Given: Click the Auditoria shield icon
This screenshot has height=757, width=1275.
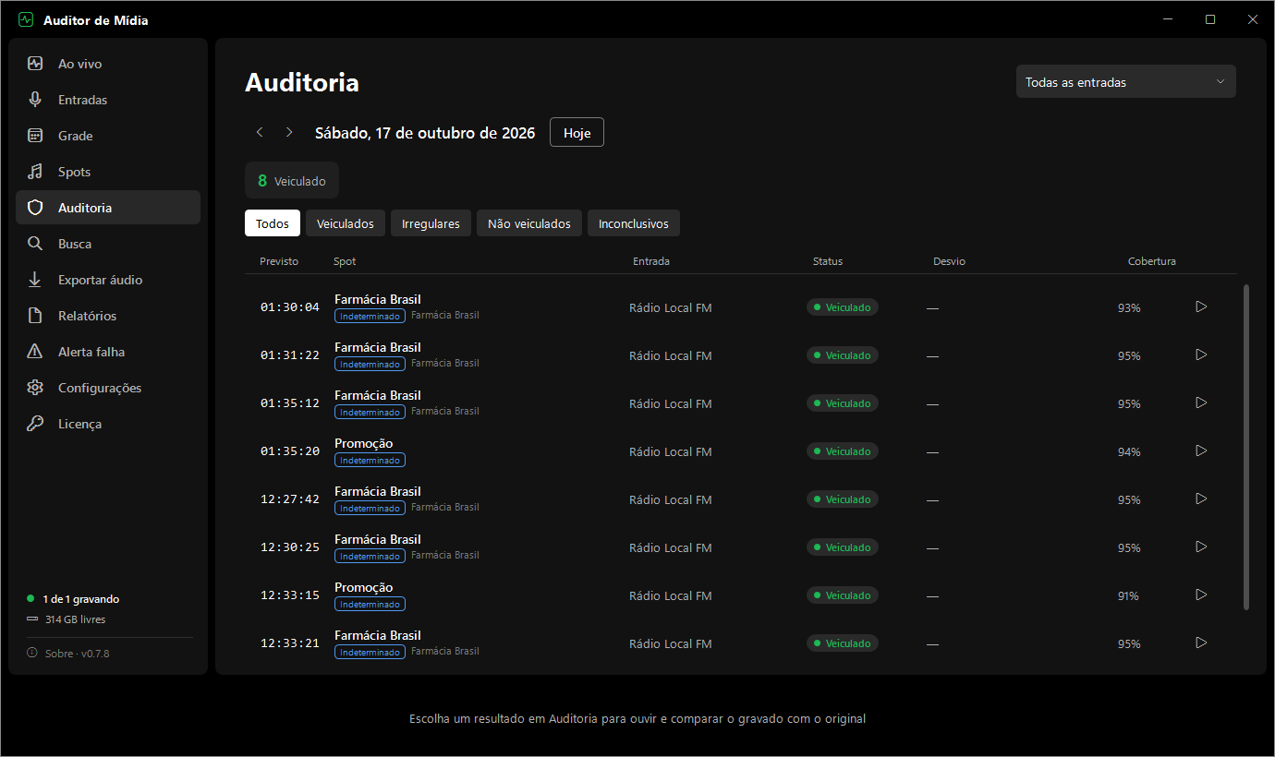Looking at the screenshot, I should point(35,208).
